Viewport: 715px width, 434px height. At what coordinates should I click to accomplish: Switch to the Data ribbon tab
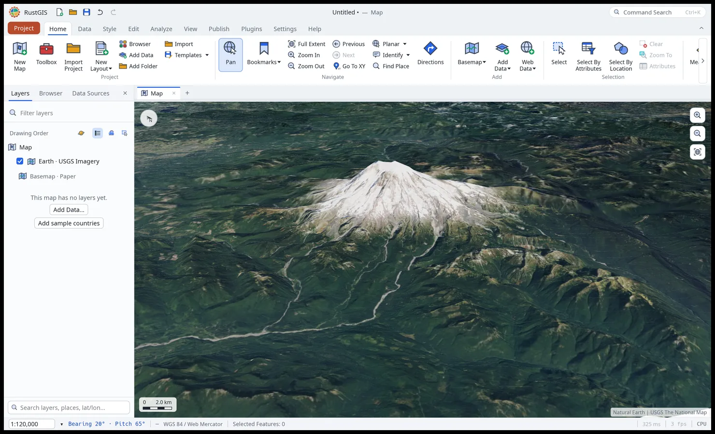tap(85, 29)
